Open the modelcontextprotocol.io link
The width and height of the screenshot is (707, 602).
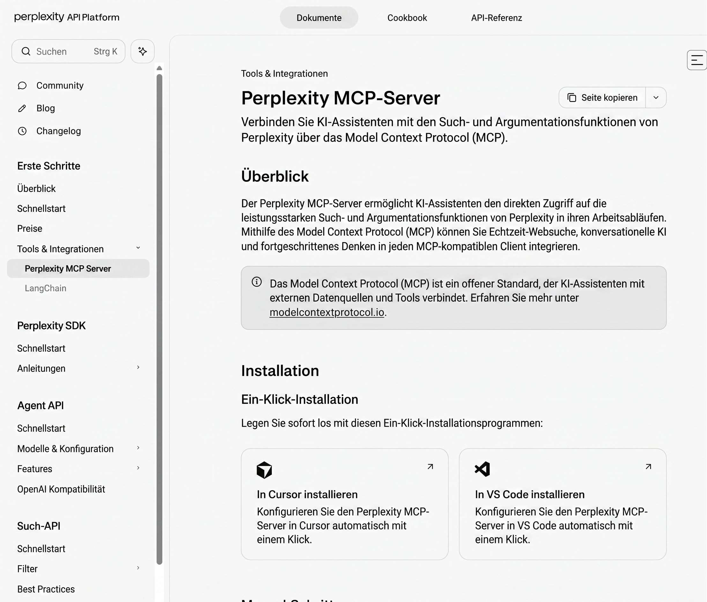point(327,312)
